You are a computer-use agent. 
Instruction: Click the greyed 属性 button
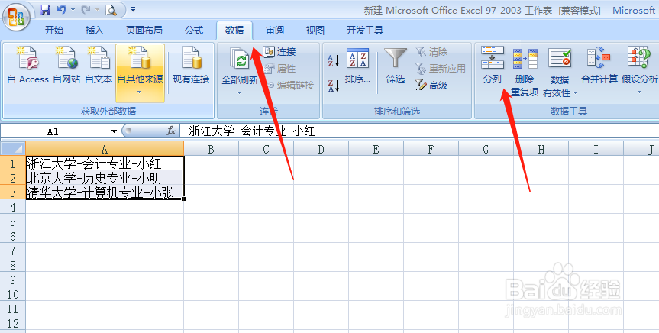click(x=280, y=69)
